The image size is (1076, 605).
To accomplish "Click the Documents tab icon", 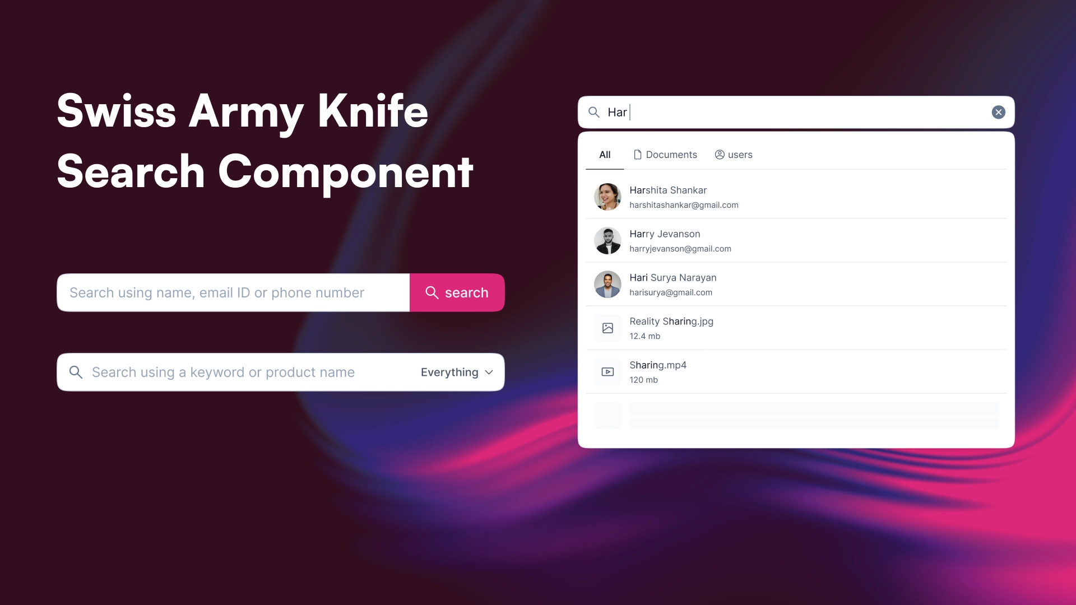I will (x=636, y=155).
